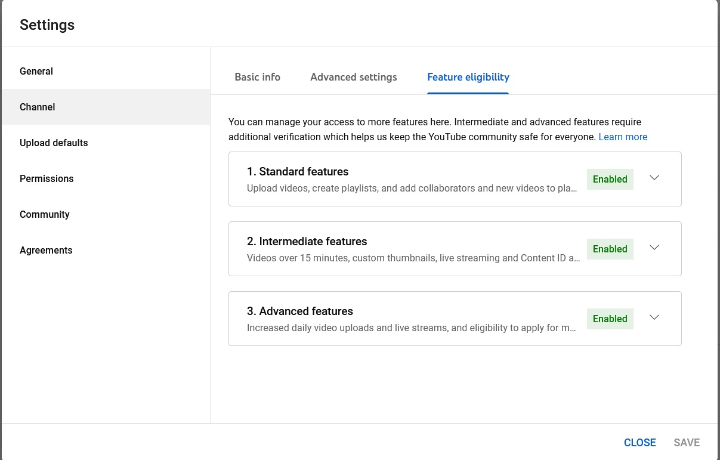720x460 pixels.
Task: Switch to the Basic info tab
Action: (258, 77)
